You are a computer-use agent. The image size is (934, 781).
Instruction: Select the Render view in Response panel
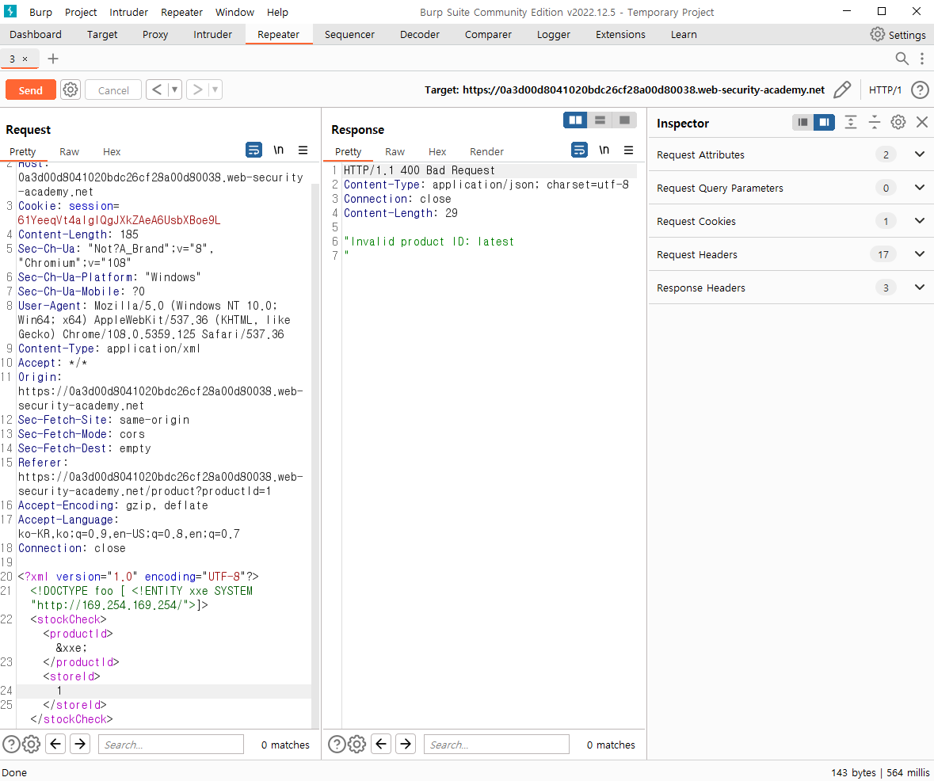tap(486, 152)
